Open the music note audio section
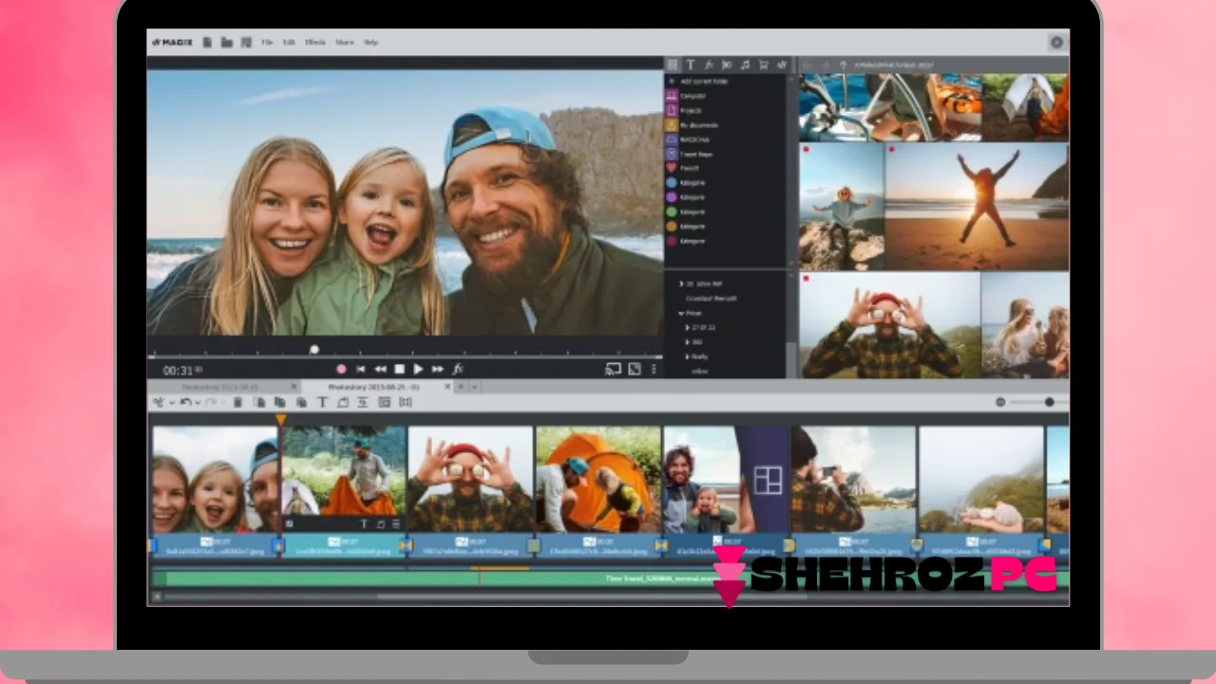Image resolution: width=1216 pixels, height=684 pixels. pyautogui.click(x=745, y=65)
